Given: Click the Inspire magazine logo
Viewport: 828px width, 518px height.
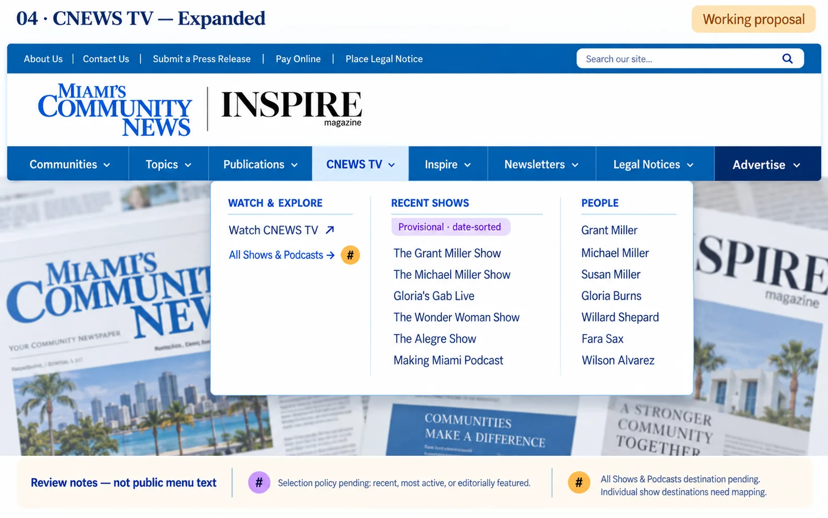Looking at the screenshot, I should point(291,108).
